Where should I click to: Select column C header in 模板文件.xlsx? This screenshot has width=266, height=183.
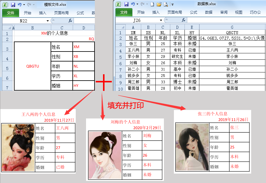click(x=62, y=28)
